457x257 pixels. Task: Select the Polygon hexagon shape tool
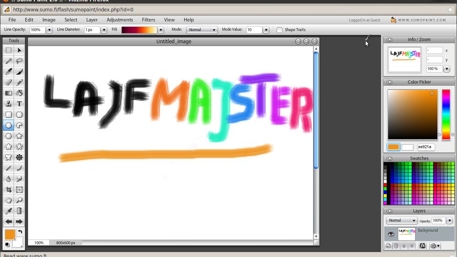click(x=8, y=136)
